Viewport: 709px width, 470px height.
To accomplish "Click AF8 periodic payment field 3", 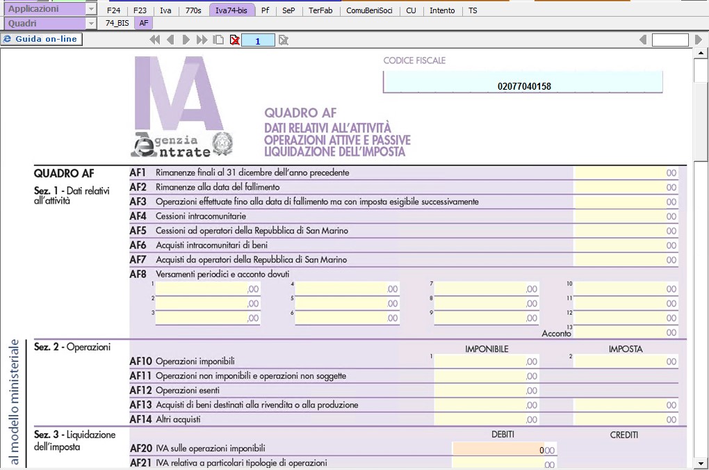I will (x=208, y=318).
